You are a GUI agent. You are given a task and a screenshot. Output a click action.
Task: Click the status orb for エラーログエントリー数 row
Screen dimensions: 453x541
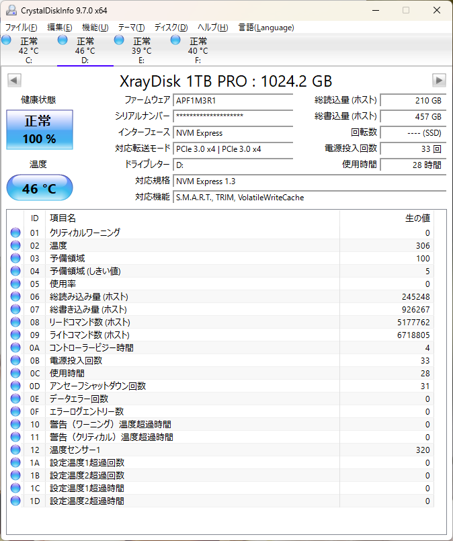[15, 411]
